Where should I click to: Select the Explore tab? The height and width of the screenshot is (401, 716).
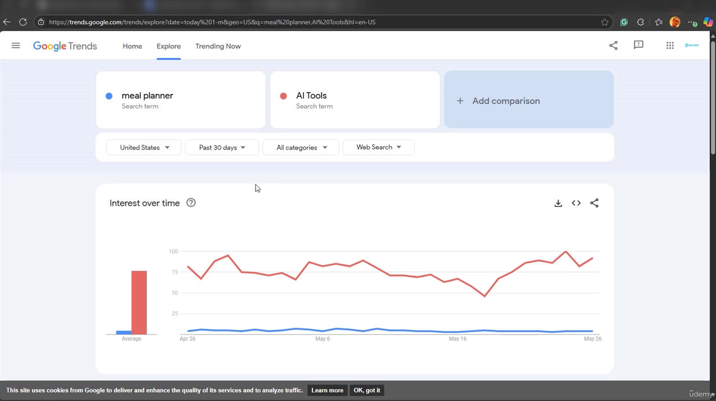(169, 46)
